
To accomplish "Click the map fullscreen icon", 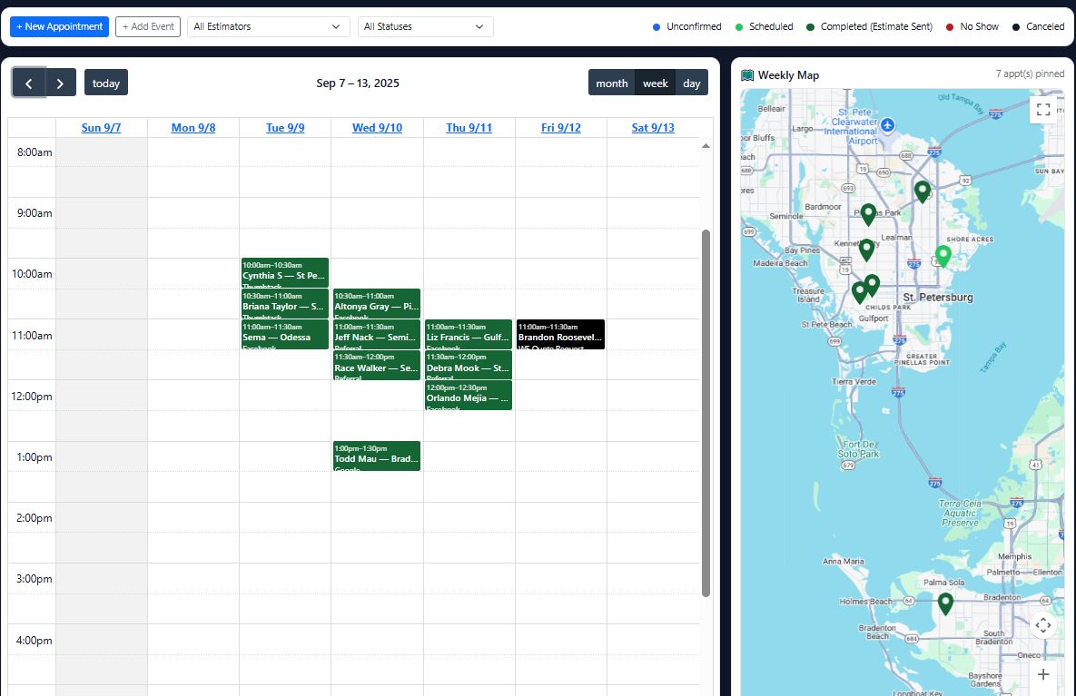I will [1043, 110].
